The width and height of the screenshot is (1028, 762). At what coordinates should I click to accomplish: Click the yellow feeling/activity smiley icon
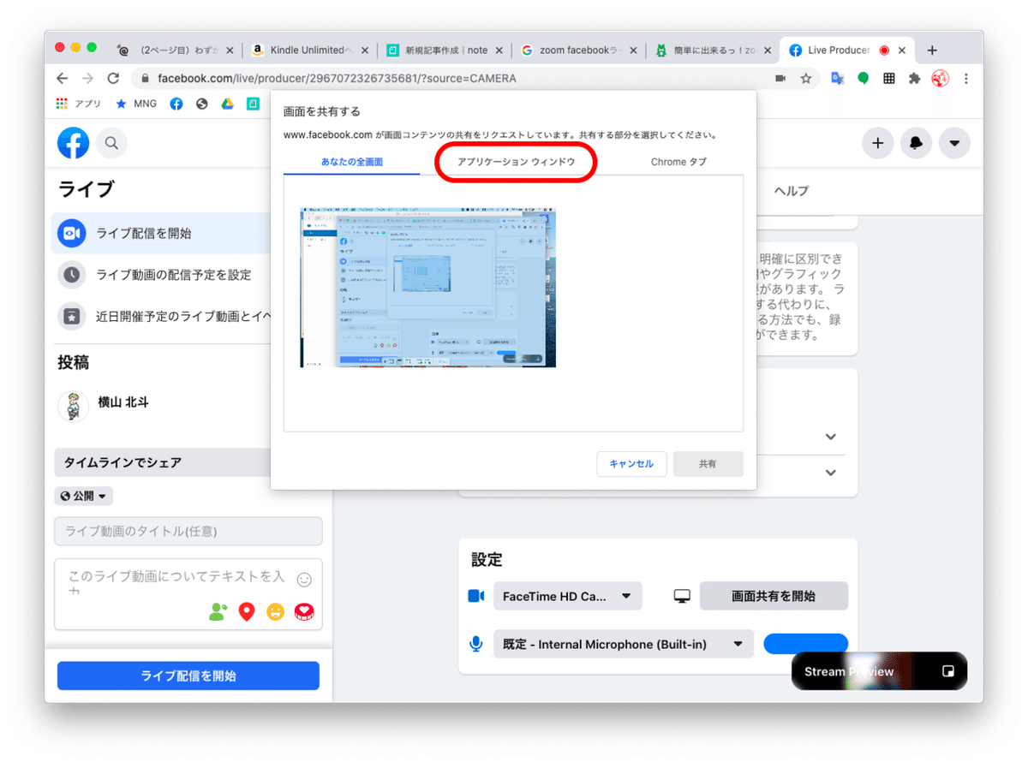click(276, 611)
